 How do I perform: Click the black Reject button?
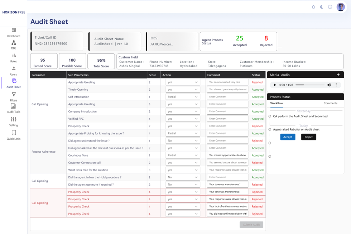[308, 137]
